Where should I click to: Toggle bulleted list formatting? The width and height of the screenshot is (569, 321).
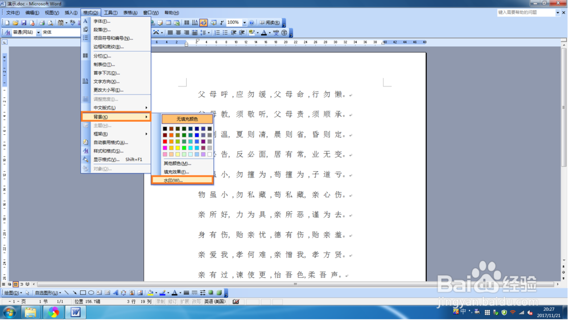225,32
